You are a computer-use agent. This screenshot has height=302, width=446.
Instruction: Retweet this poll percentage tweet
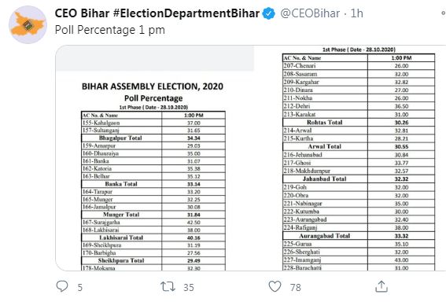tap(168, 286)
